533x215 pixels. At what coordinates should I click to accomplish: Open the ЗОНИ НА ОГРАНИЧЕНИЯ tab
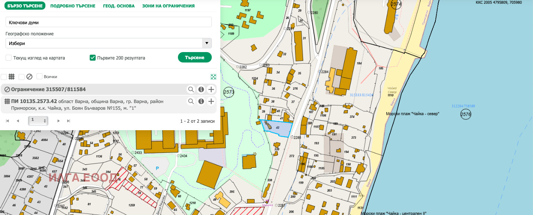[168, 6]
